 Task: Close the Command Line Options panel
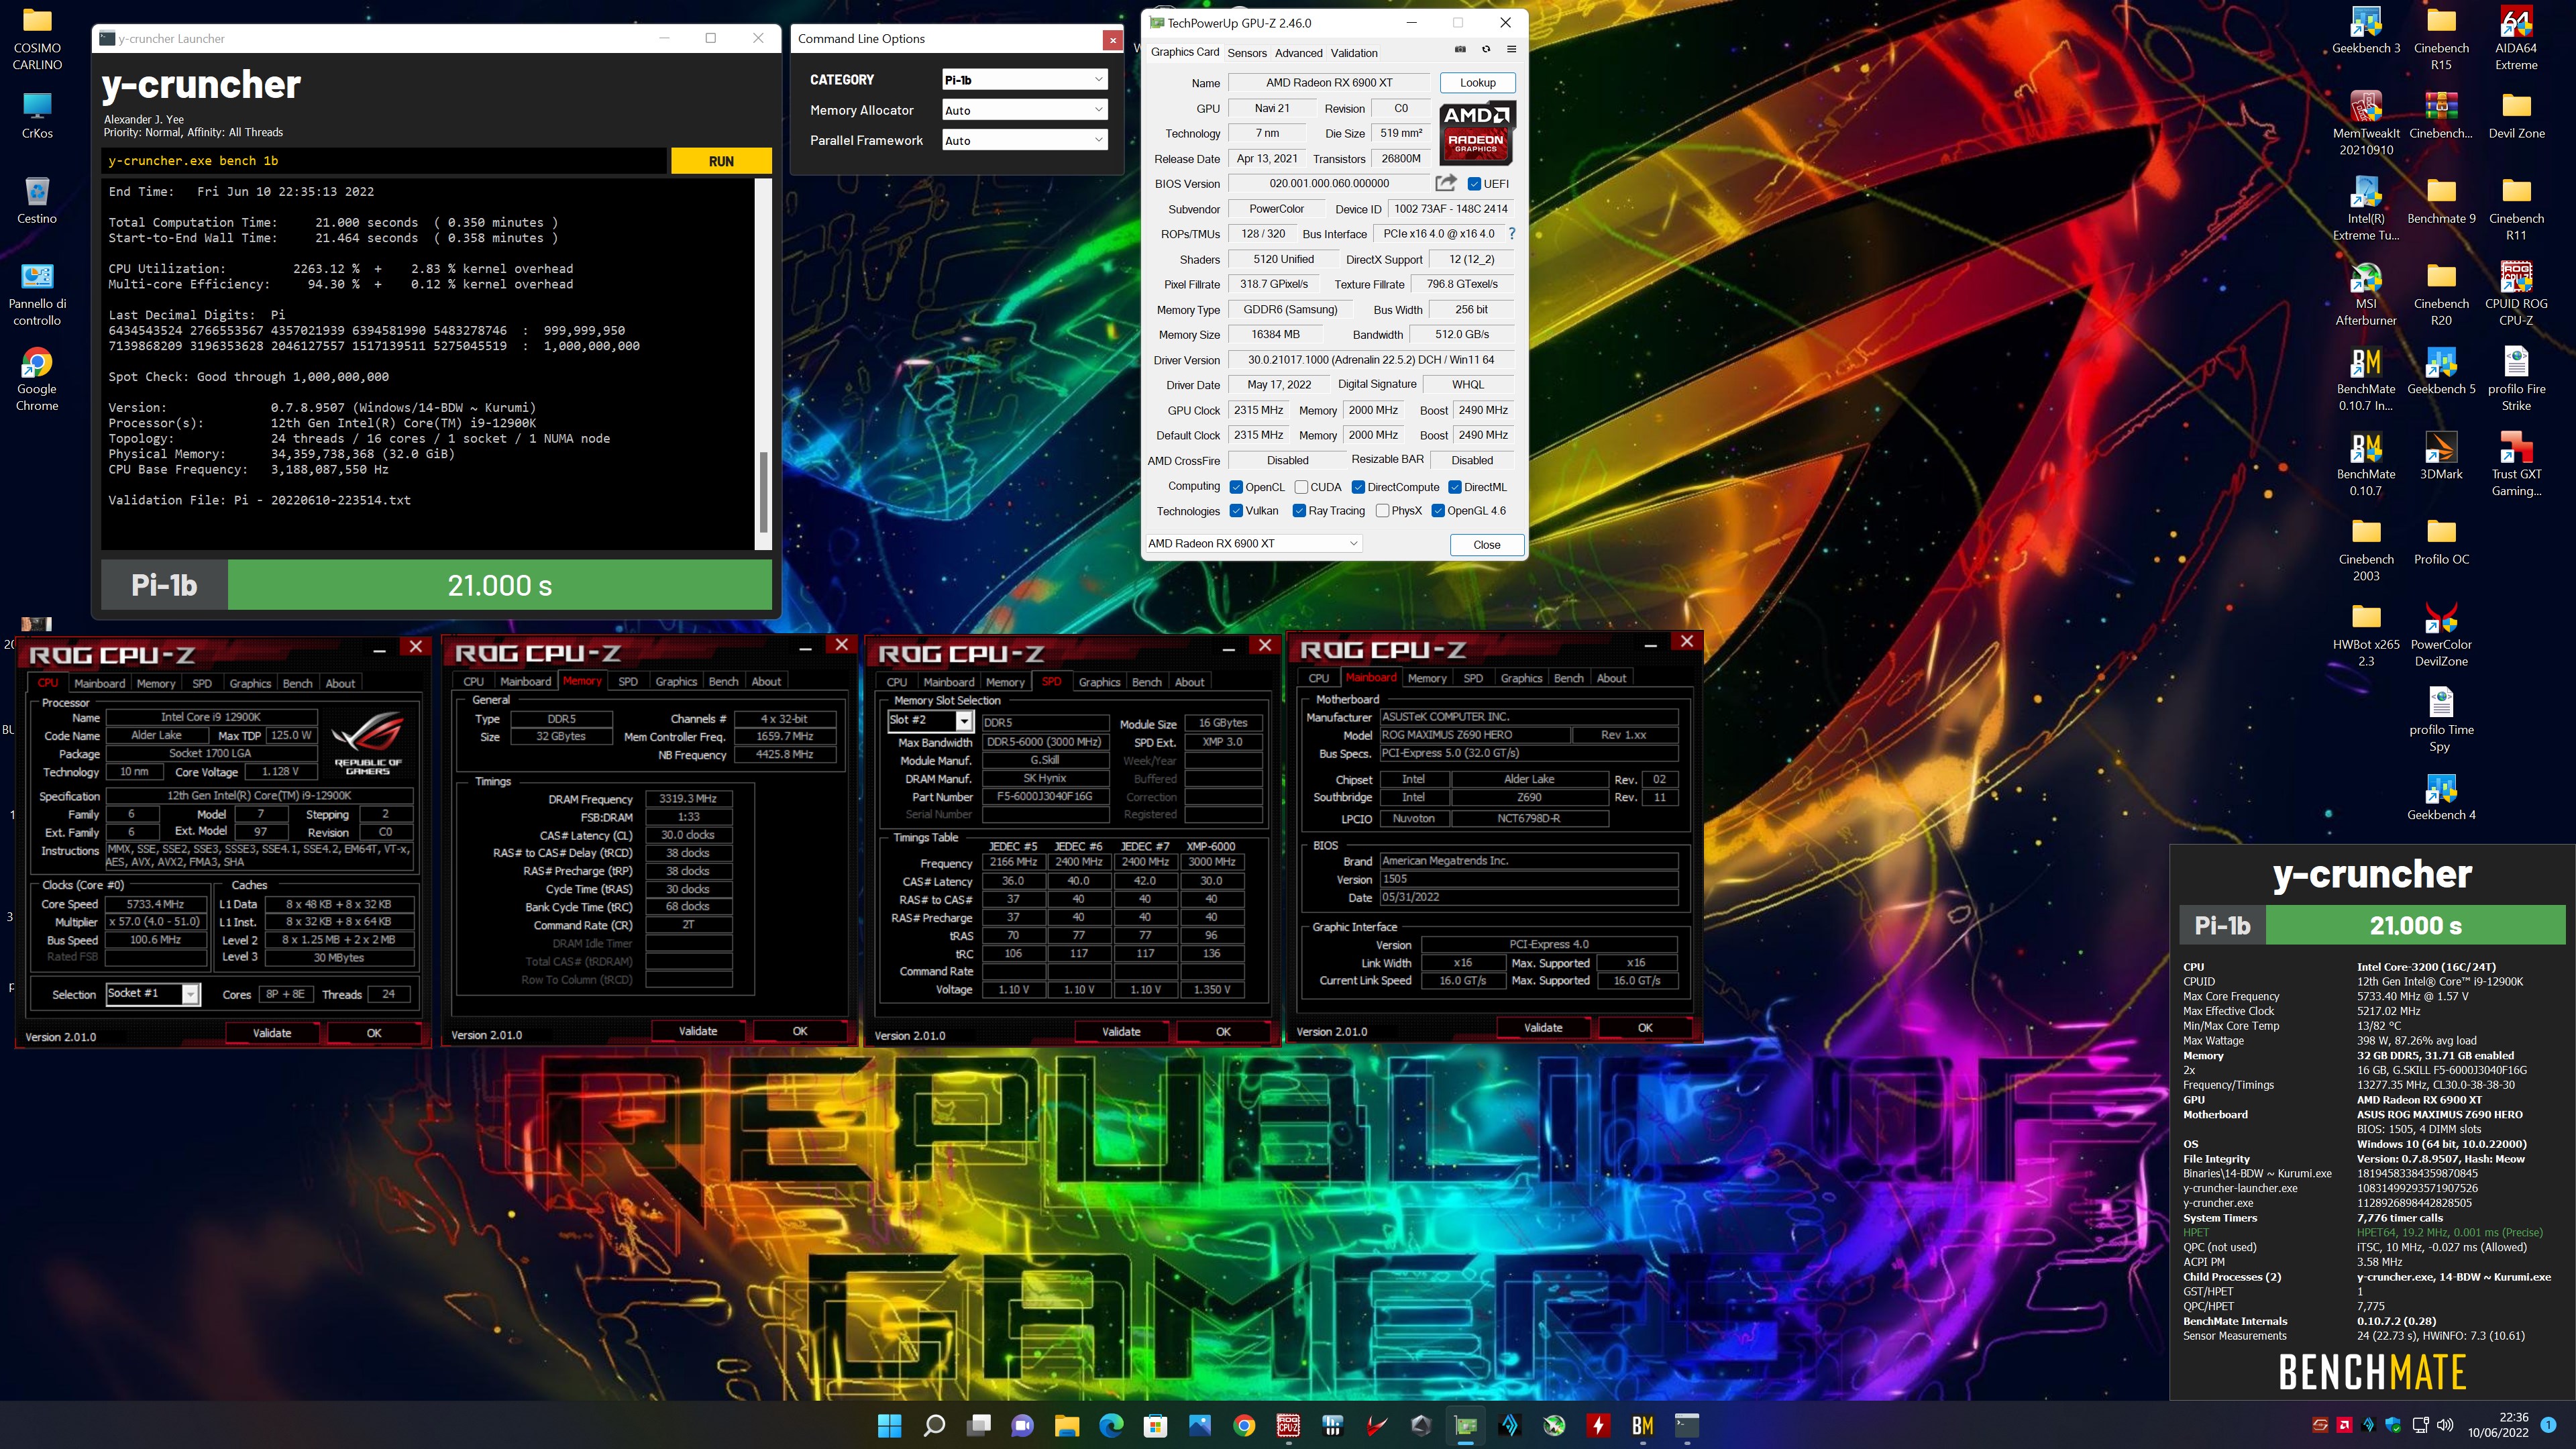click(1112, 39)
